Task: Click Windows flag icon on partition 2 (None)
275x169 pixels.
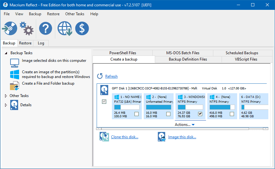Action: pyautogui.click(x=148, y=97)
